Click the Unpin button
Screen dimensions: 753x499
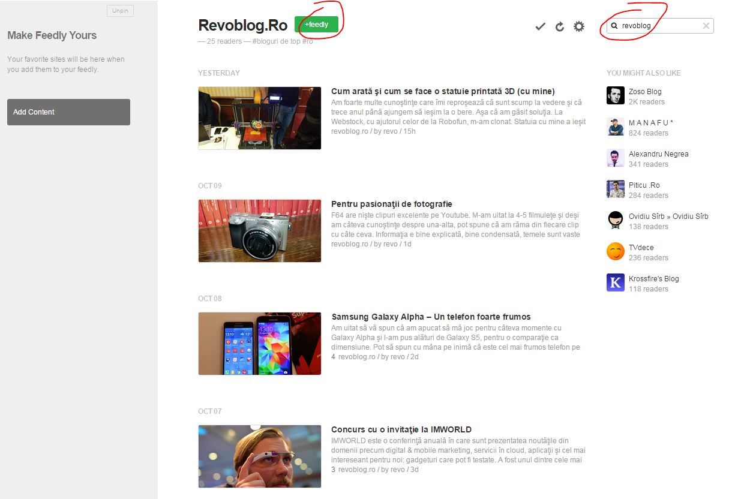[x=120, y=11]
